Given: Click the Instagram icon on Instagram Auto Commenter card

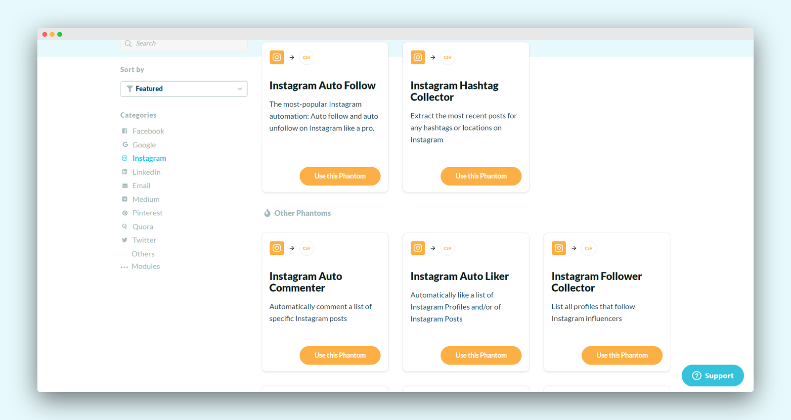Looking at the screenshot, I should coord(277,248).
